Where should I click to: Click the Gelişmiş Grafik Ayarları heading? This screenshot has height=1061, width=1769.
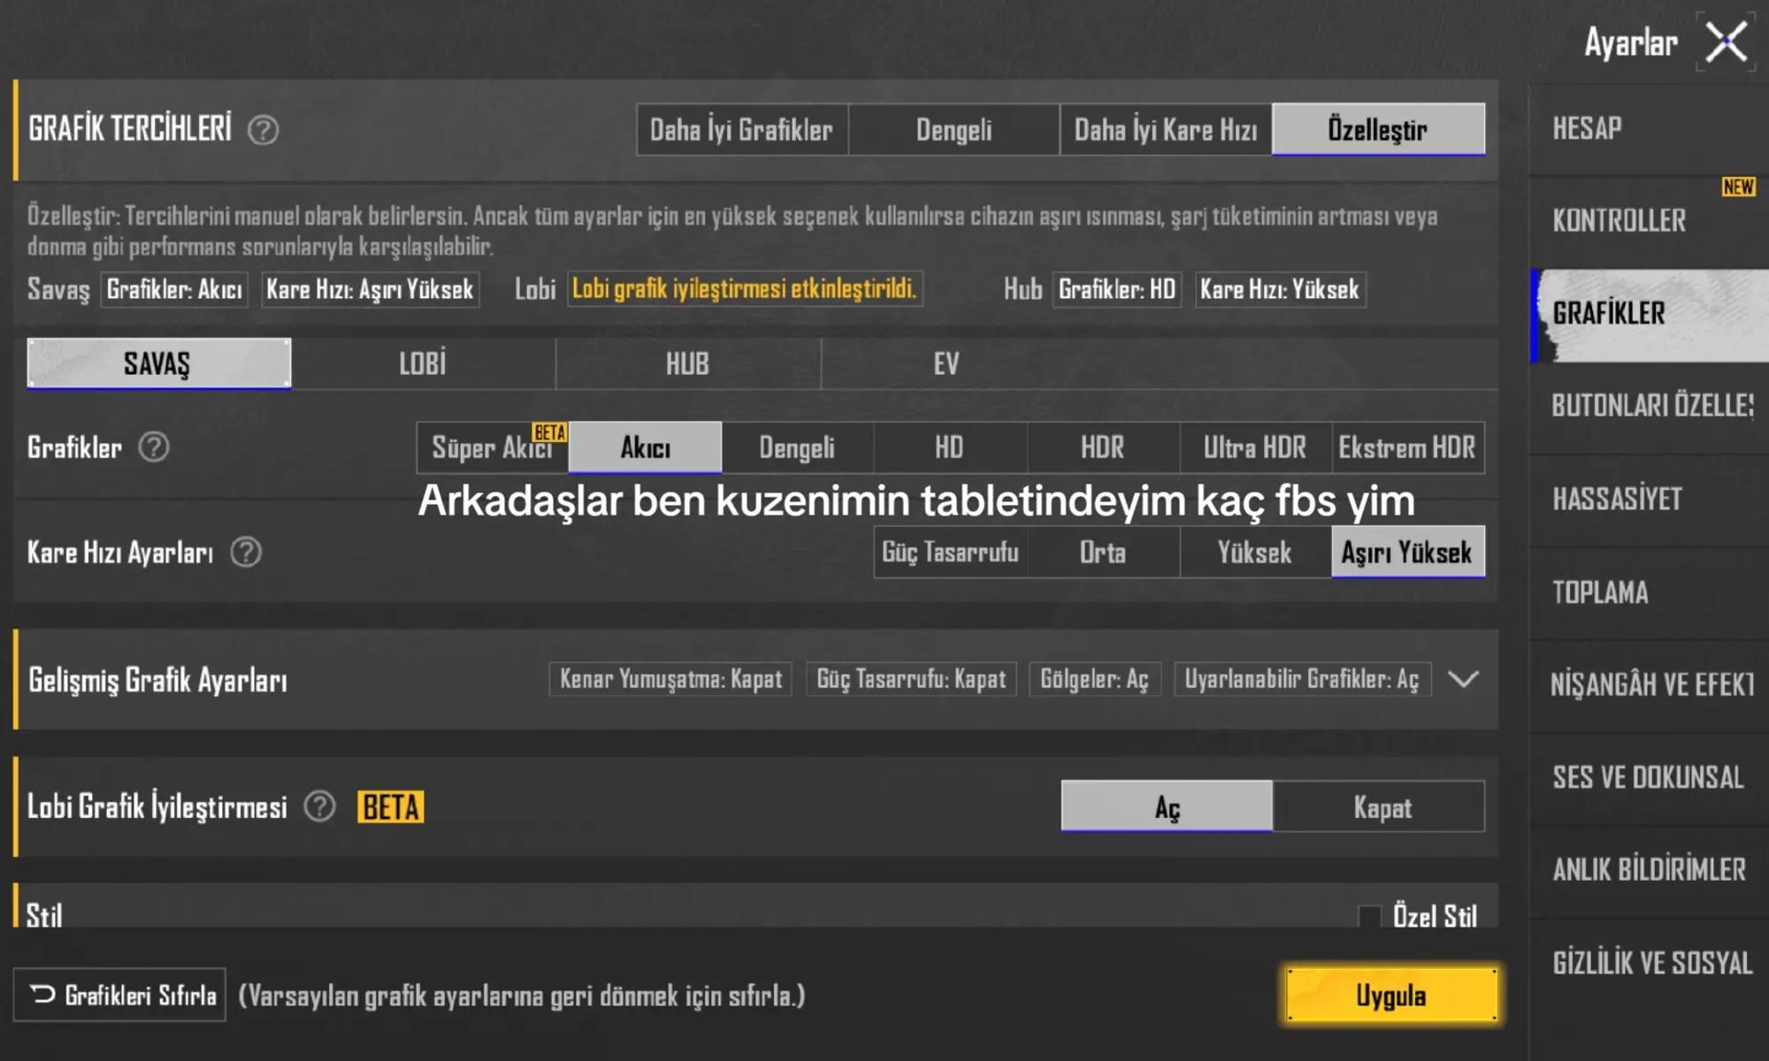158,680
